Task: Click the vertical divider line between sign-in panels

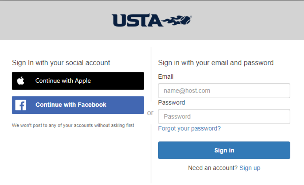Action: tap(151, 74)
